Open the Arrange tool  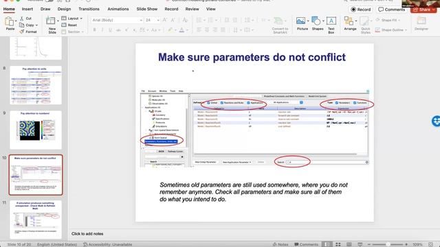point(349,21)
